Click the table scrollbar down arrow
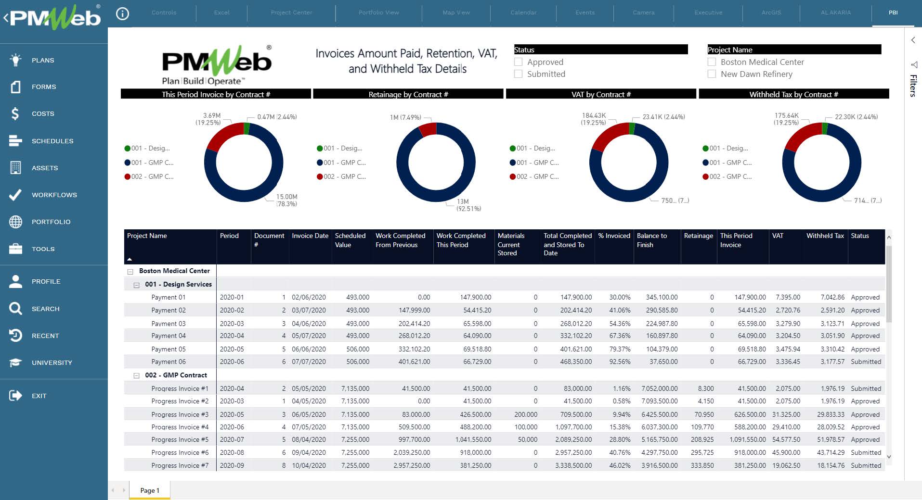This screenshot has width=922, height=500. tap(889, 457)
